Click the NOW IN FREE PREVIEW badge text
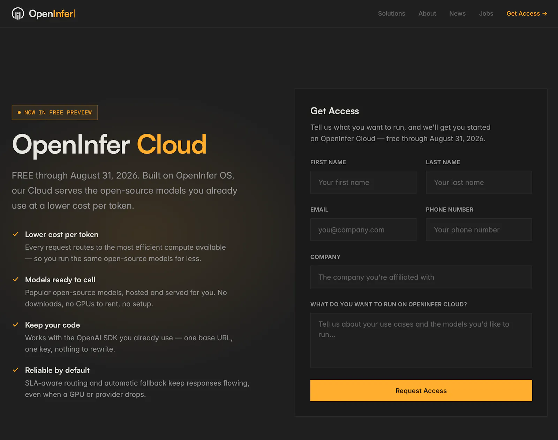The width and height of the screenshot is (558, 440). pyautogui.click(x=58, y=113)
